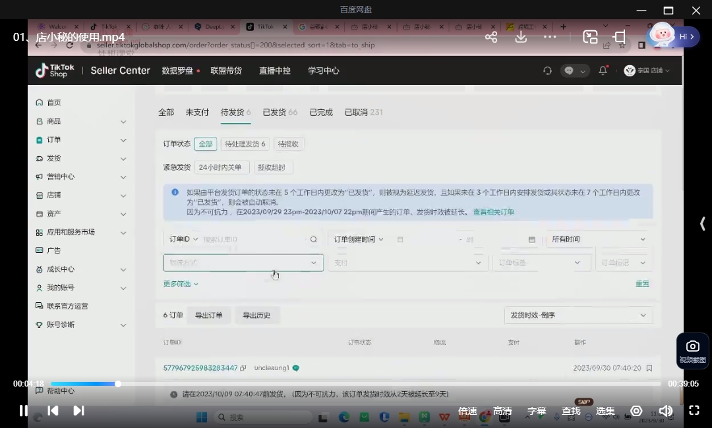Click the headset customer service icon

pyautogui.click(x=547, y=70)
